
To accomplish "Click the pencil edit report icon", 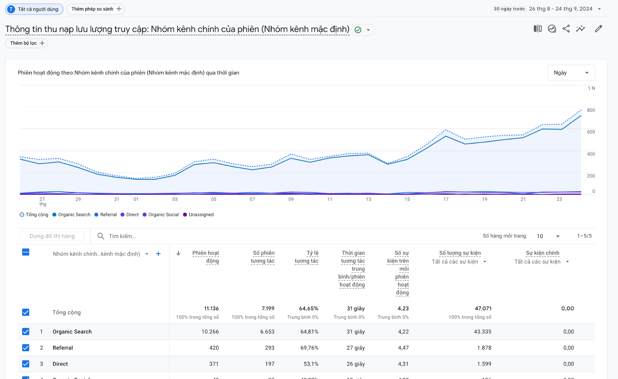I will [x=598, y=29].
